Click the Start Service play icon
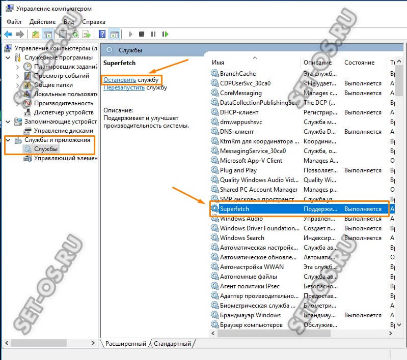Image resolution: width=407 pixels, height=360 pixels. click(x=131, y=34)
